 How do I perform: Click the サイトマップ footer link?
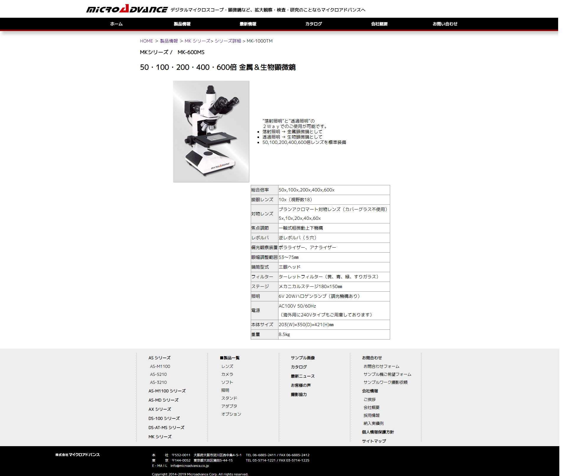[374, 441]
